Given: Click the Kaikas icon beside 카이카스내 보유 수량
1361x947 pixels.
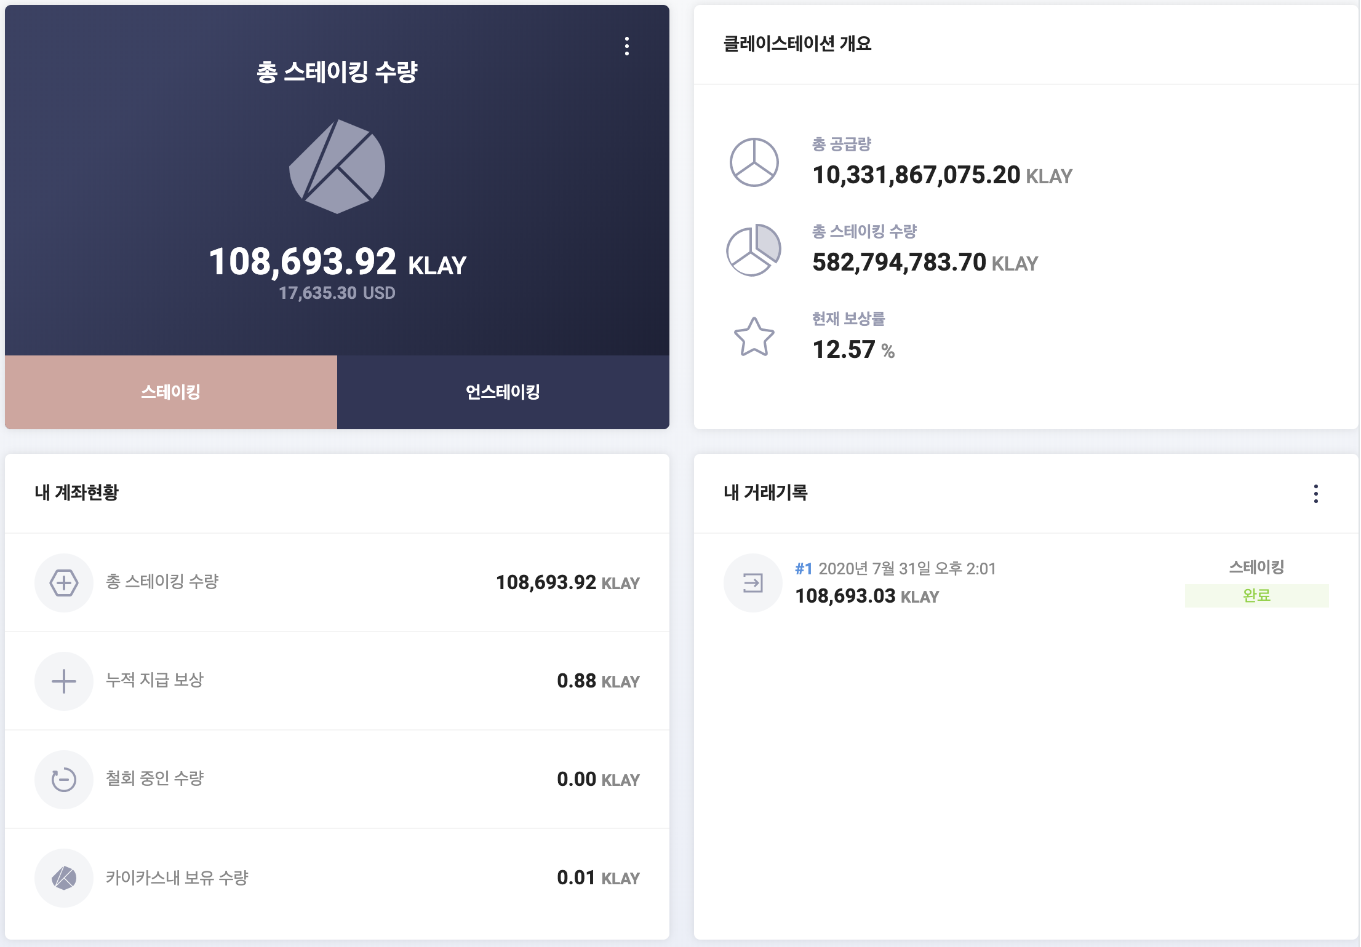Looking at the screenshot, I should pyautogui.click(x=64, y=878).
